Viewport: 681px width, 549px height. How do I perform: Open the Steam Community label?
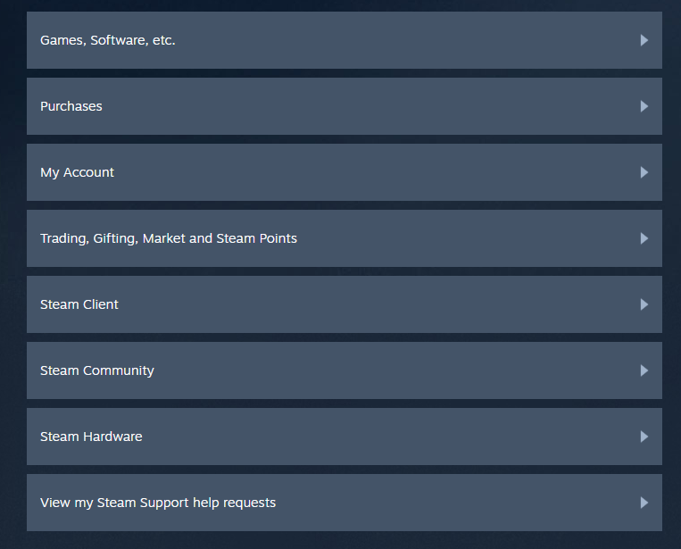click(97, 371)
